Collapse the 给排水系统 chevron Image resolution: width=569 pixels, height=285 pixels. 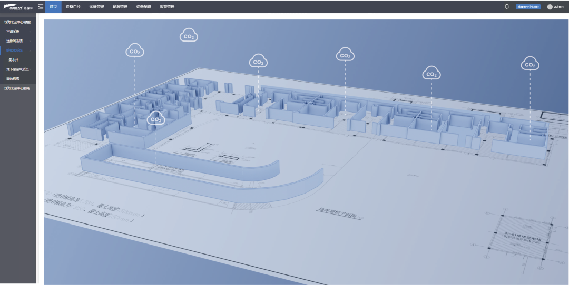click(x=31, y=50)
